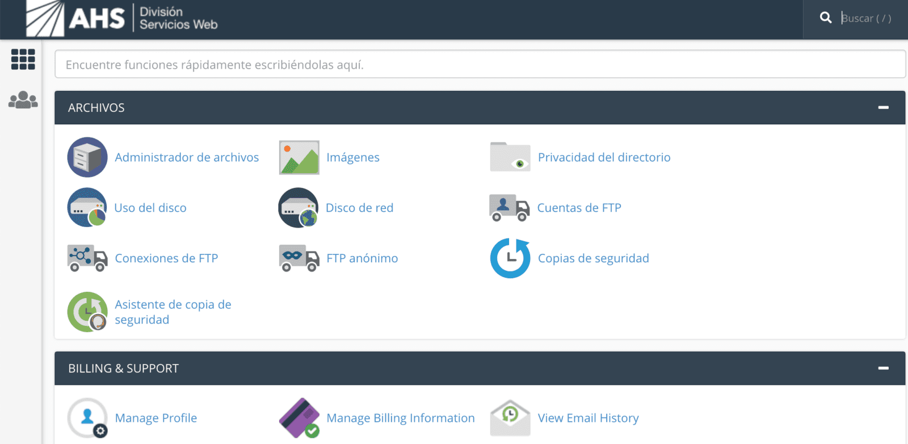Viewport: 908px width, 444px height.
Task: Open the Privacidad del directorio folder icon
Action: click(510, 157)
